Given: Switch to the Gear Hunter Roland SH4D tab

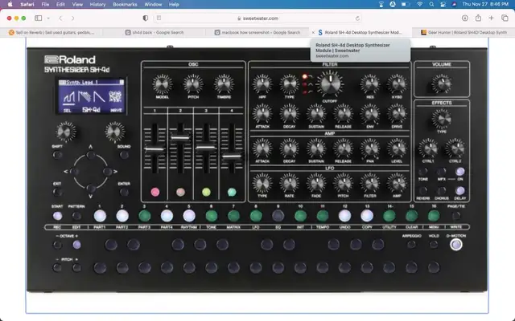Looking at the screenshot, I should tap(463, 32).
